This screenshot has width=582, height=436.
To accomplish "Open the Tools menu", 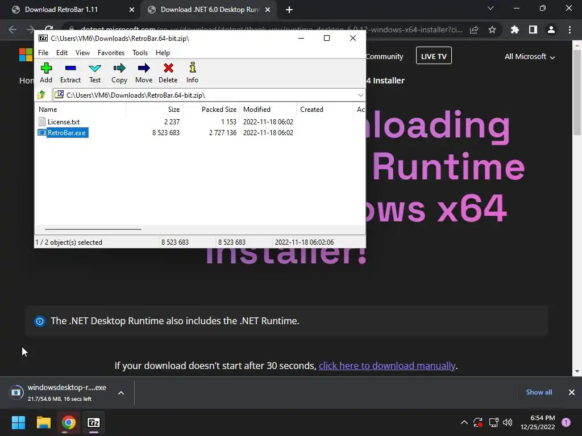I will pyautogui.click(x=140, y=53).
